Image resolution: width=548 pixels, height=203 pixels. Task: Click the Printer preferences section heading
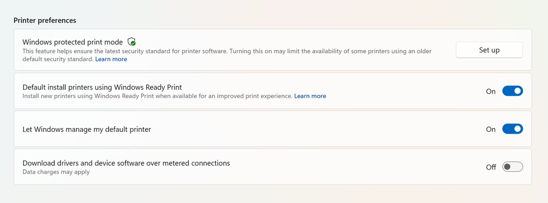45,21
